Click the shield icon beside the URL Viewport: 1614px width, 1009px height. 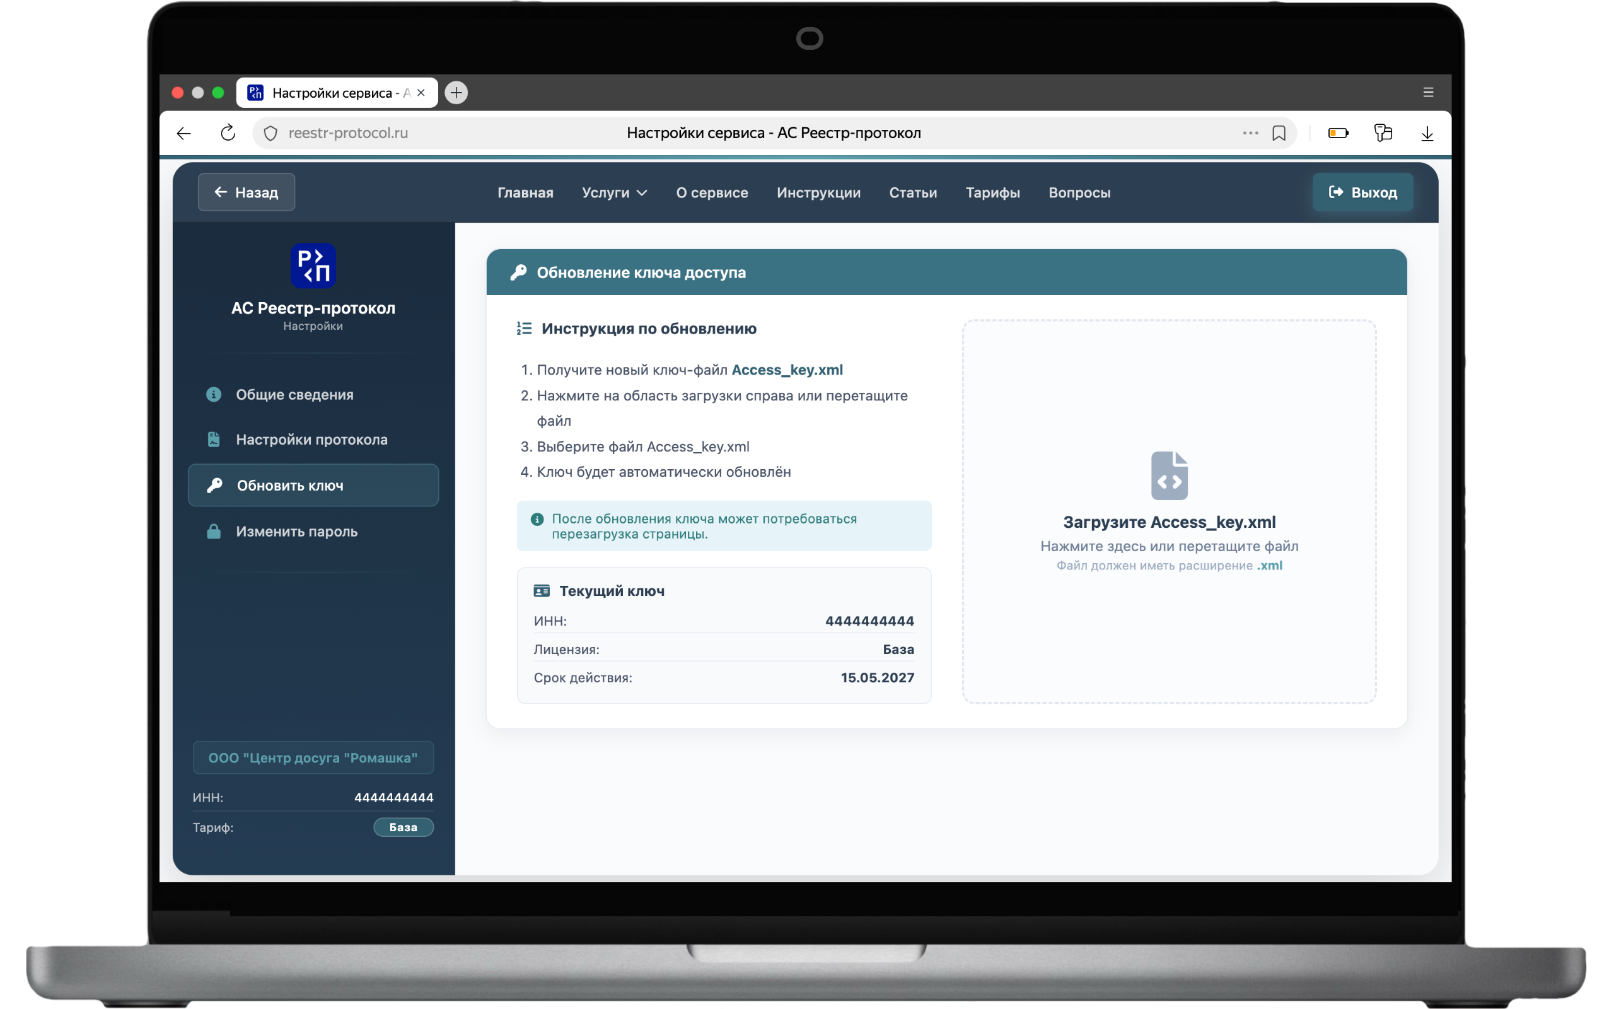[x=270, y=133]
